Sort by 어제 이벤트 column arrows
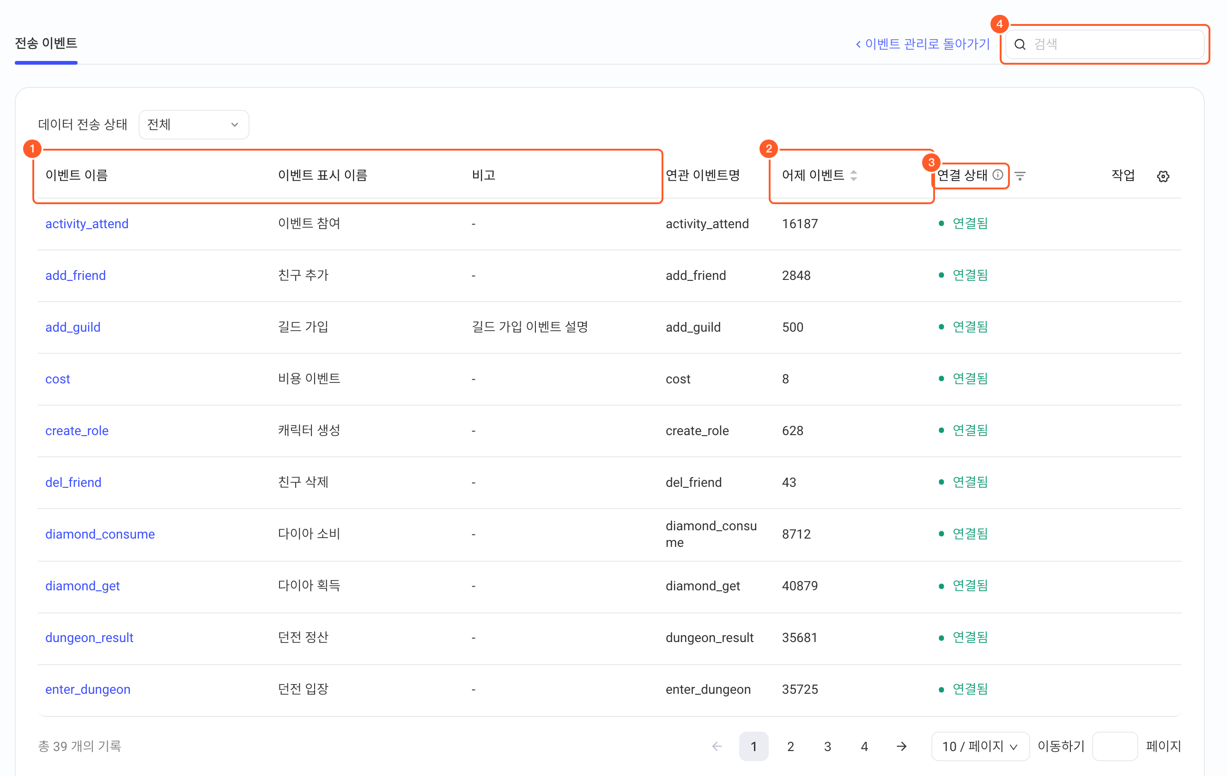 click(854, 175)
